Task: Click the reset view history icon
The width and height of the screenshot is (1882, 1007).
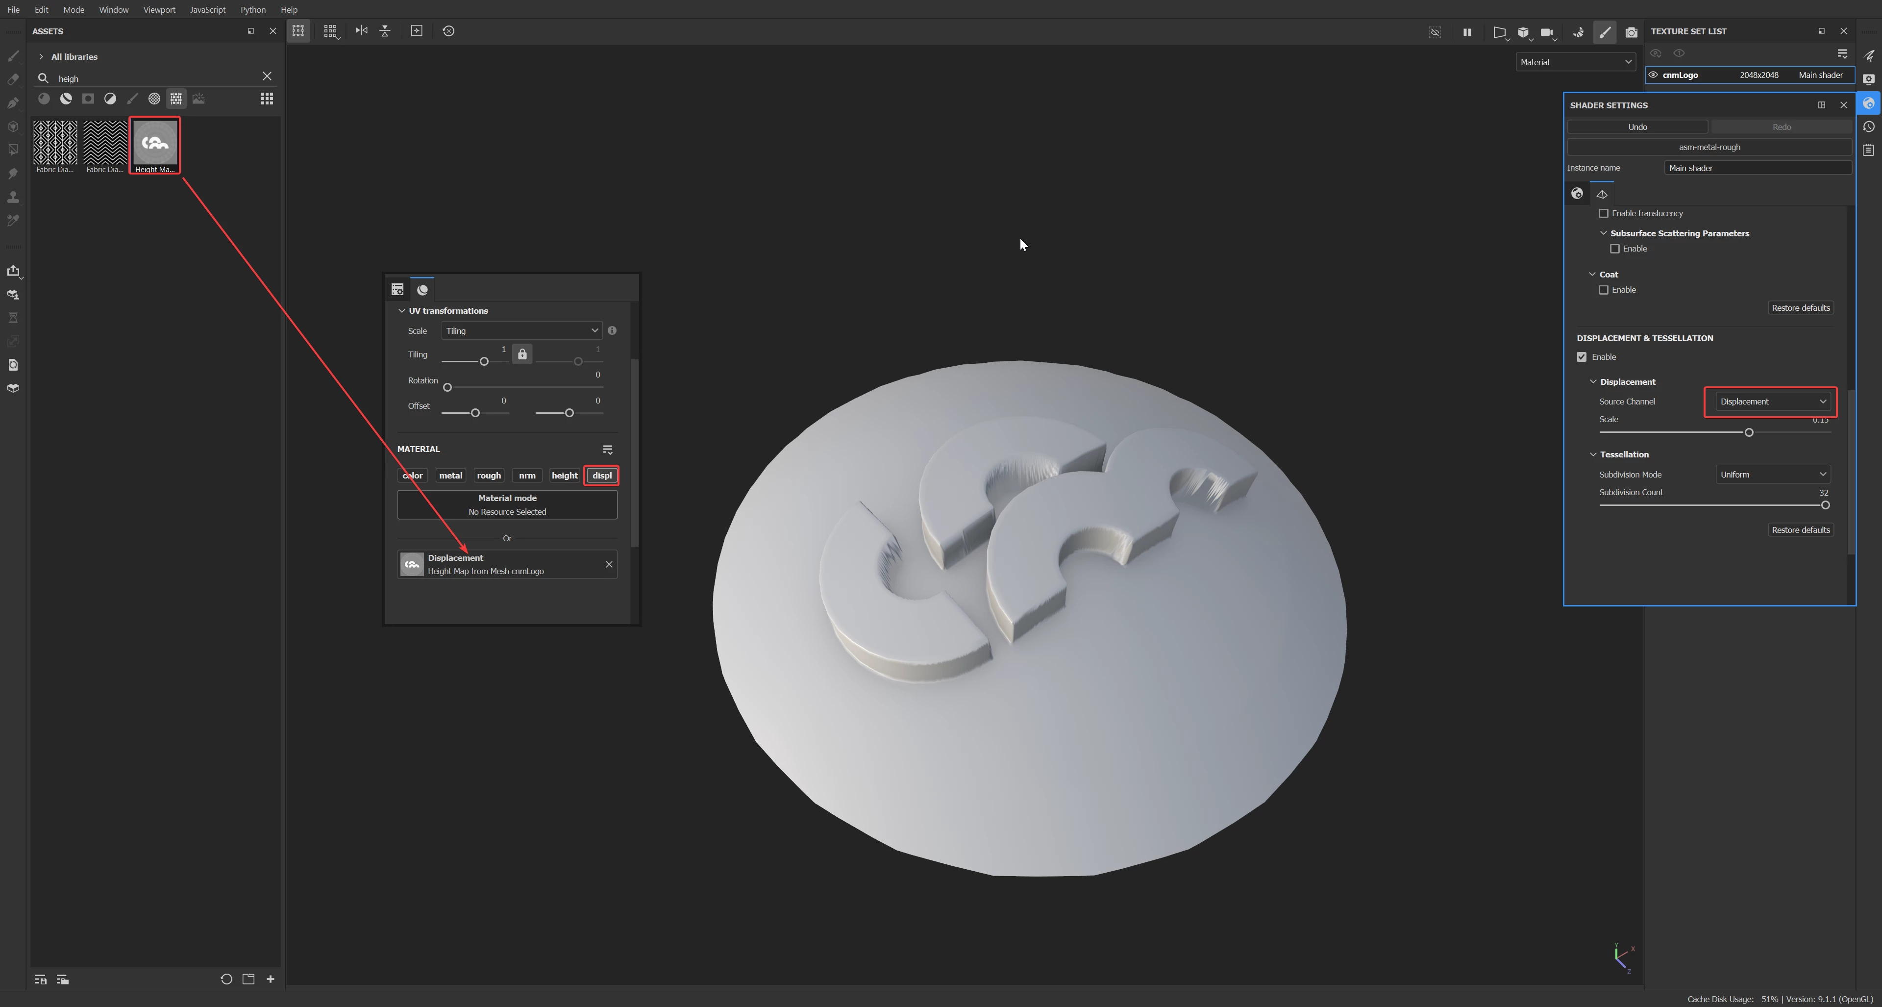Action: click(448, 31)
